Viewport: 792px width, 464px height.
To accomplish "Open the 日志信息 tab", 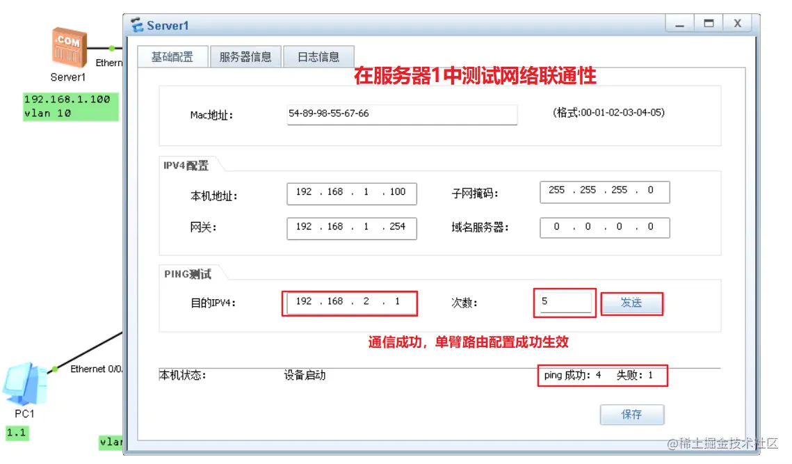I will pos(318,56).
